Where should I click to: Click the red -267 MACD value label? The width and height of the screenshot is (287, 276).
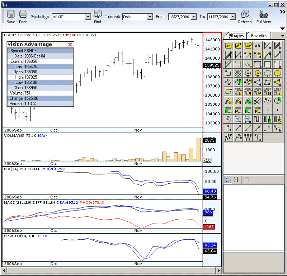tap(209, 227)
